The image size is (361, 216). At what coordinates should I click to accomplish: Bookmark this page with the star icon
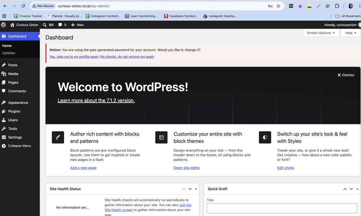(279, 6)
